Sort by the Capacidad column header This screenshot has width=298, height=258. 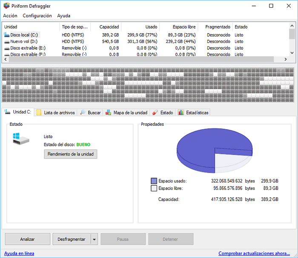coord(106,27)
